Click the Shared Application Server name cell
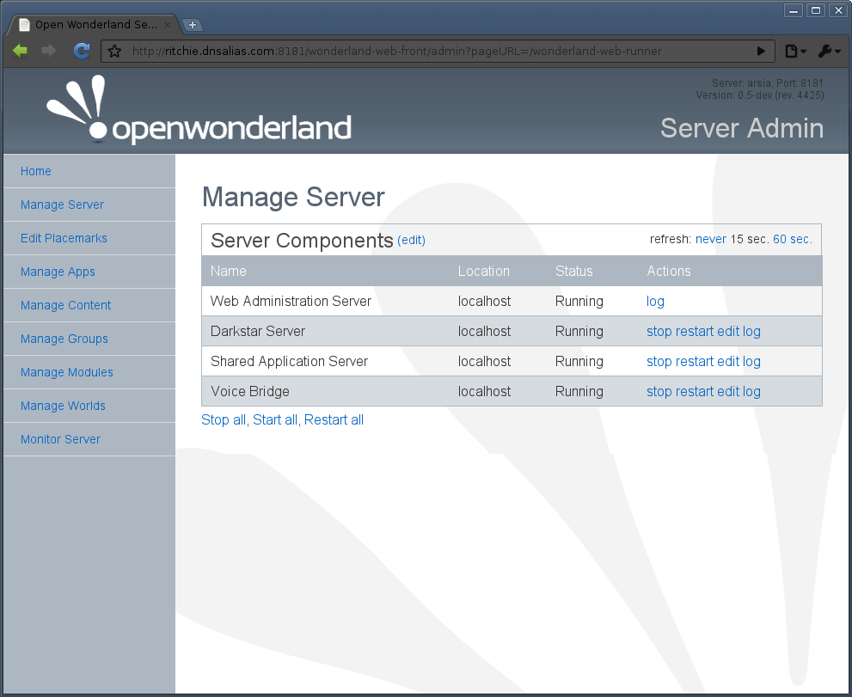Viewport: 852px width, 697px height. pyautogui.click(x=289, y=361)
